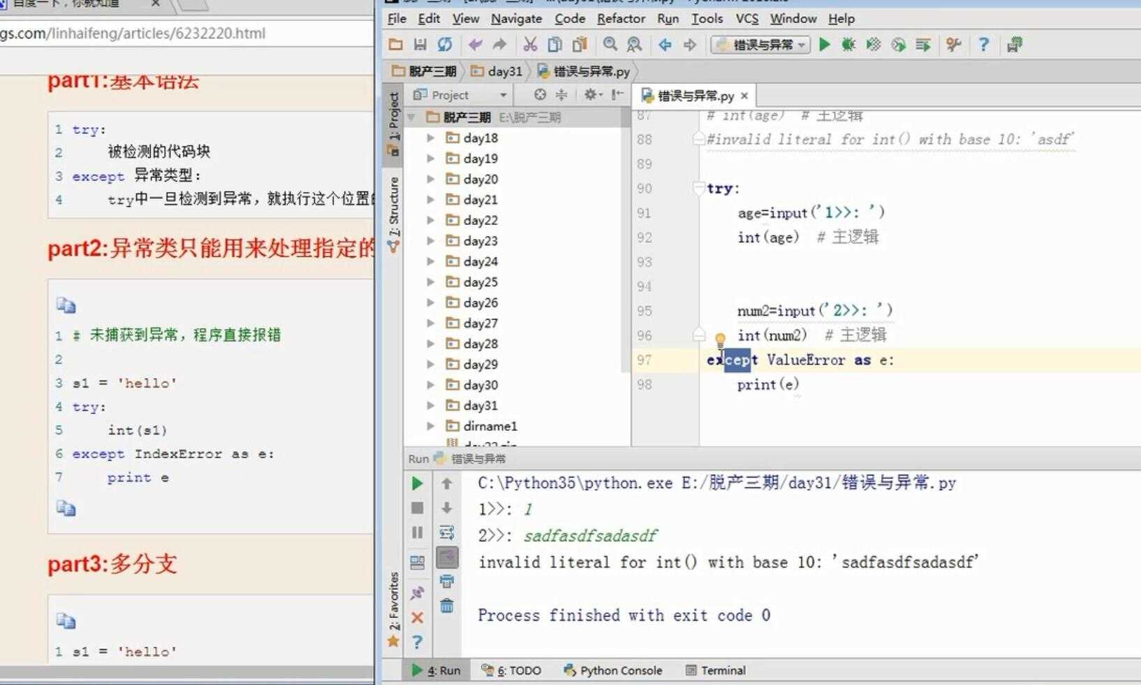Screen dimensions: 1141x685
Task: Click the Clear All trash icon
Action: coord(447,605)
